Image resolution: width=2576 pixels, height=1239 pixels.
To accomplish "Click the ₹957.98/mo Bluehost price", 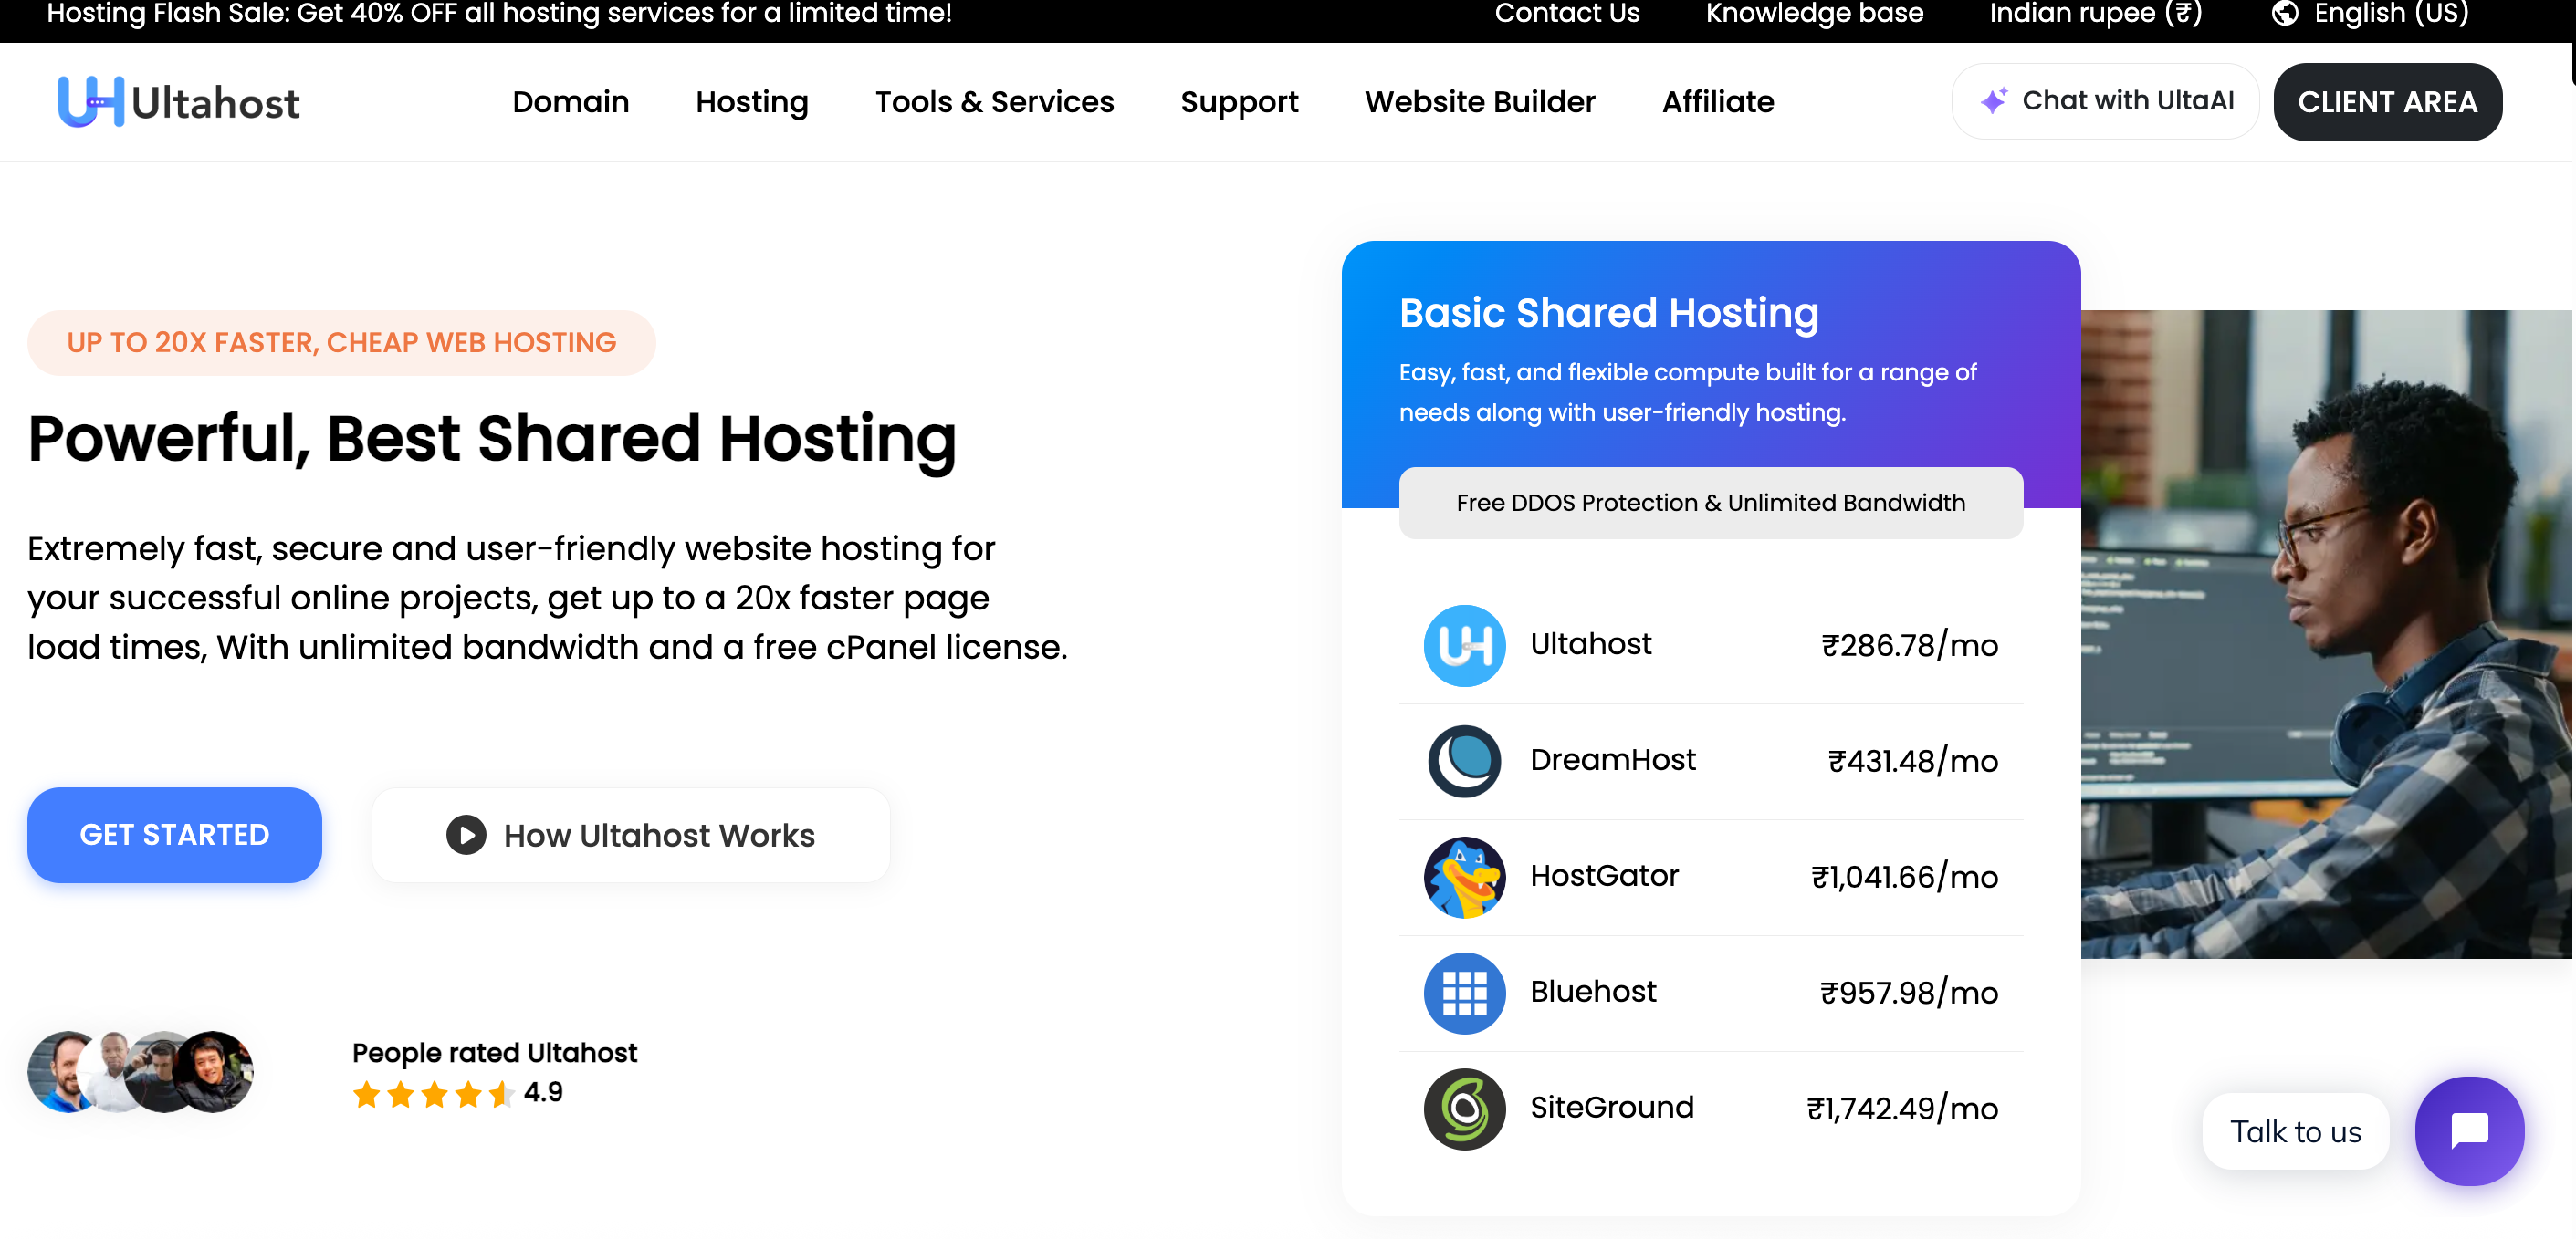I will 1909,994.
